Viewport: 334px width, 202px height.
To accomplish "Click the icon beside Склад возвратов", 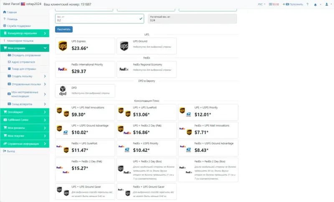I will (9, 104).
